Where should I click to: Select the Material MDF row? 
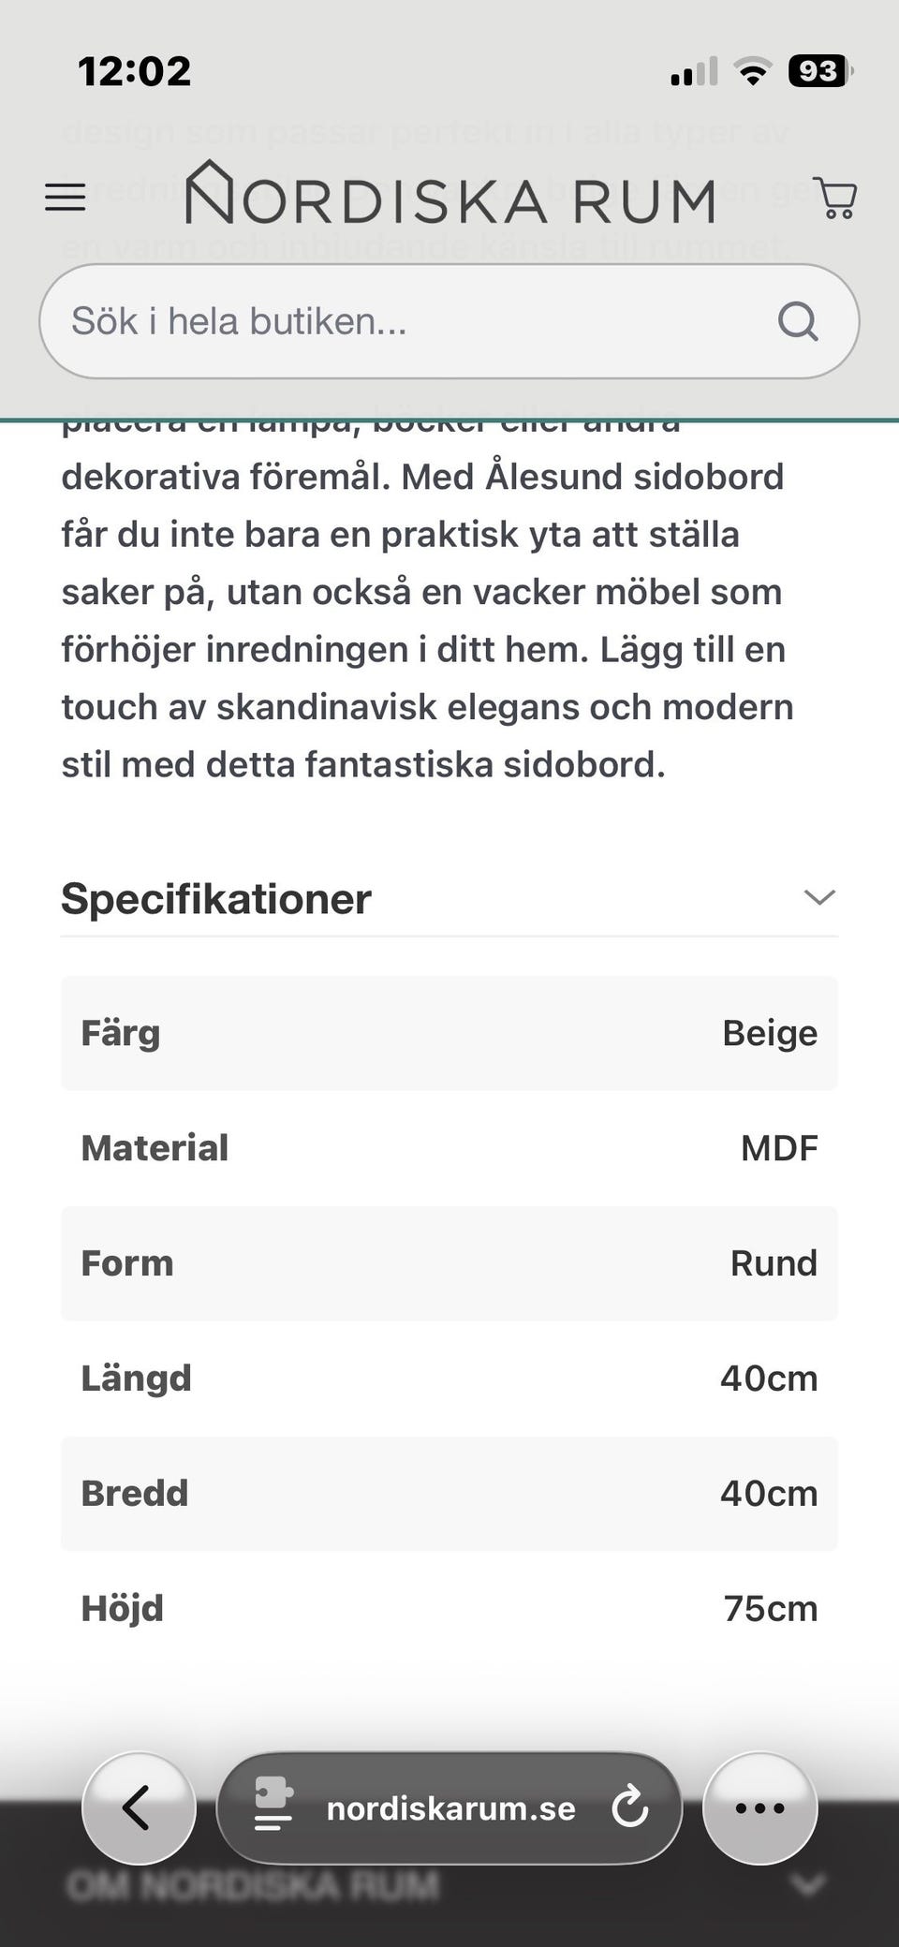(x=449, y=1148)
